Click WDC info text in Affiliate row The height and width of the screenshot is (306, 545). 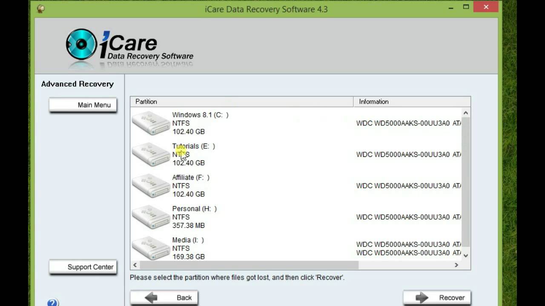409,186
